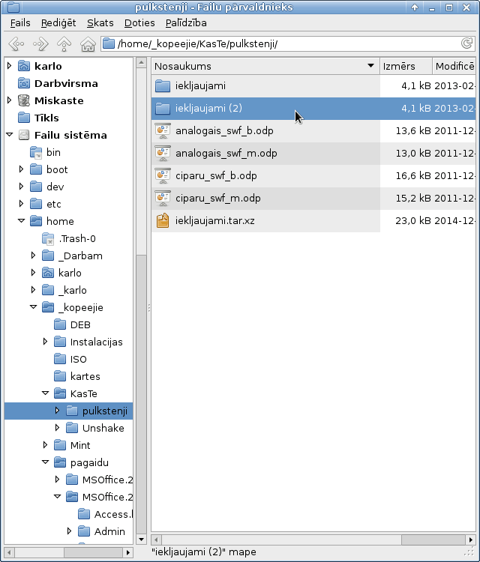Click the 23,0 kB size cell
The width and height of the screenshot is (480, 562).
point(413,221)
